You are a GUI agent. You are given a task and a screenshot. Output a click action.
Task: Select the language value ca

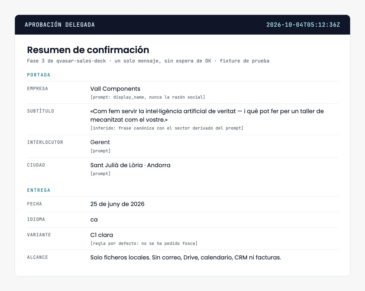pos(94,220)
